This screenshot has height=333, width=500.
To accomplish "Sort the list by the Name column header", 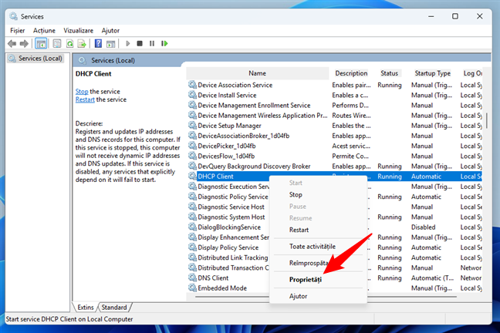I will (x=257, y=73).
